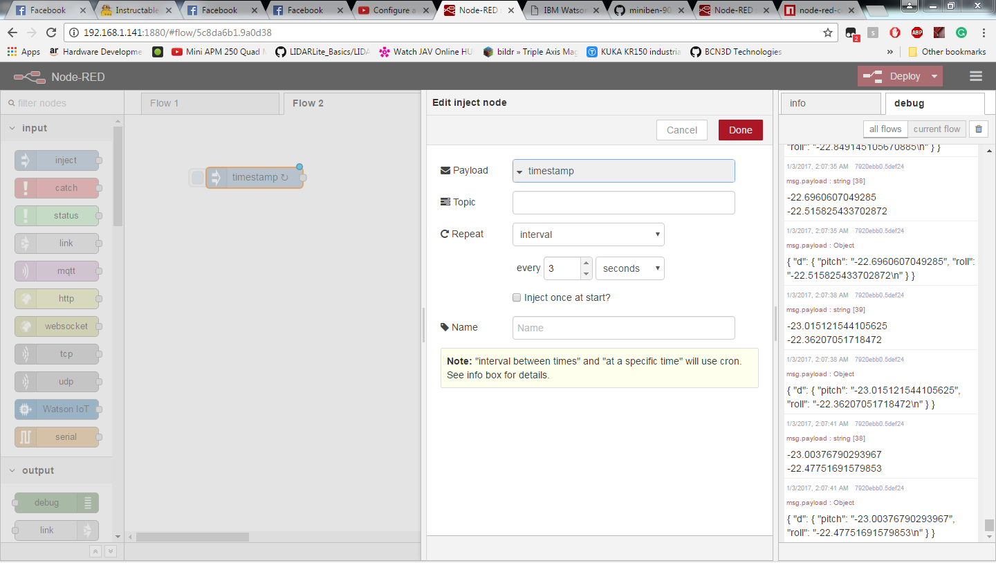The width and height of the screenshot is (996, 563).
Task: Select the debug value -23.015121544105625
Action: (837, 326)
